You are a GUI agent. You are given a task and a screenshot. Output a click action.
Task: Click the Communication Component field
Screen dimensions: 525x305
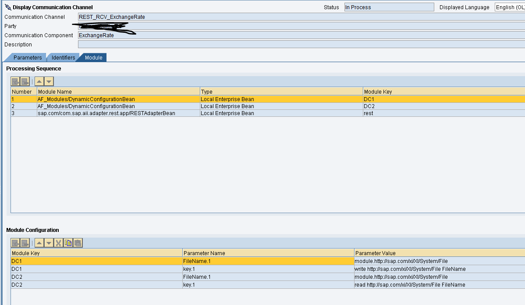302,35
